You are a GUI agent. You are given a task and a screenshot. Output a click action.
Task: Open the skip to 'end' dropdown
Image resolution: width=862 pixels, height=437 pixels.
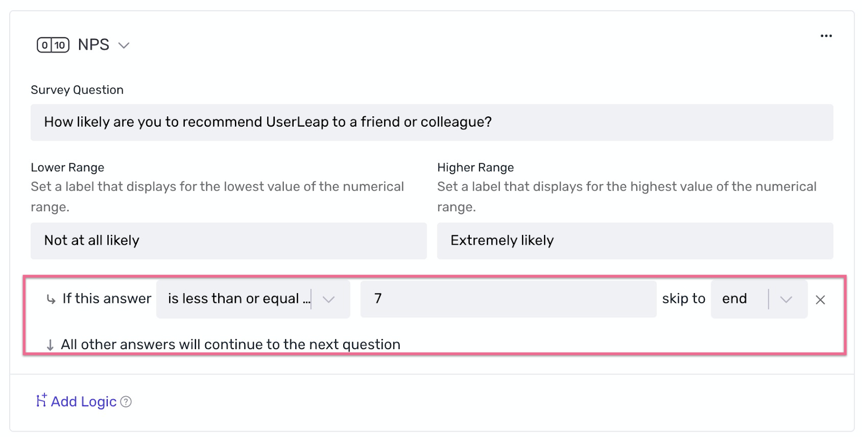coord(759,299)
